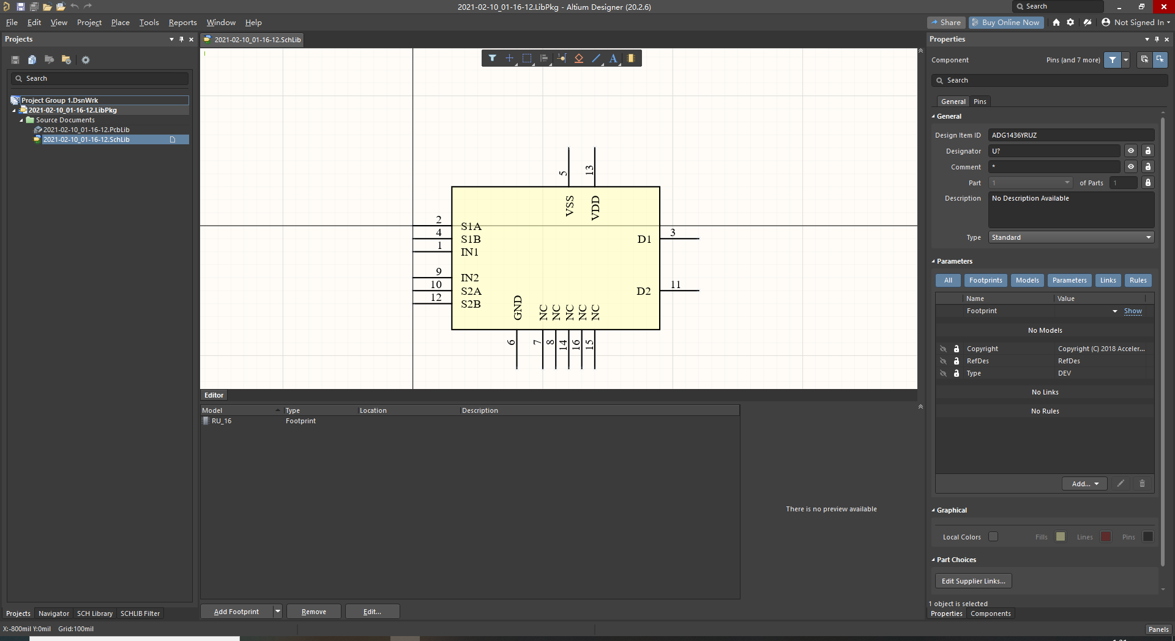Screen dimensions: 1175x641
Task: Click the Buy Online Now button
Action: click(x=1005, y=23)
